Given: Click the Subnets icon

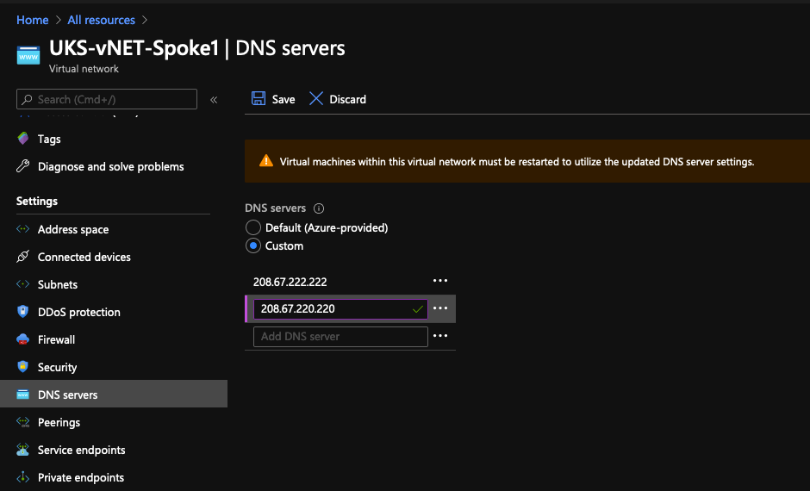Looking at the screenshot, I should [x=22, y=284].
